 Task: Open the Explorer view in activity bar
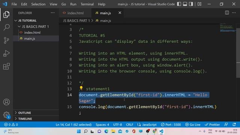[x=6, y=14]
